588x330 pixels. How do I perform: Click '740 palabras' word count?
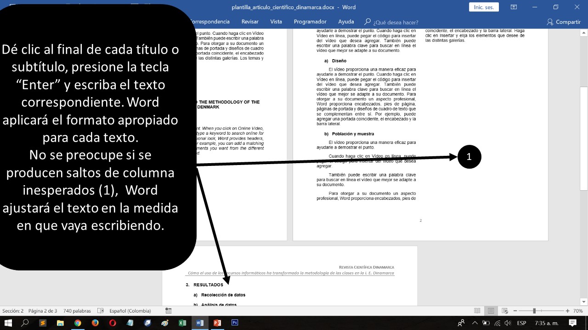(77, 311)
